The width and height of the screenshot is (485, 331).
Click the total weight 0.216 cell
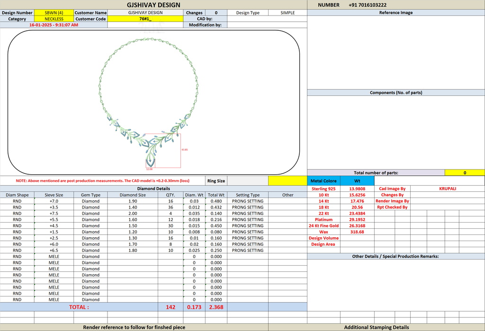(x=216, y=220)
